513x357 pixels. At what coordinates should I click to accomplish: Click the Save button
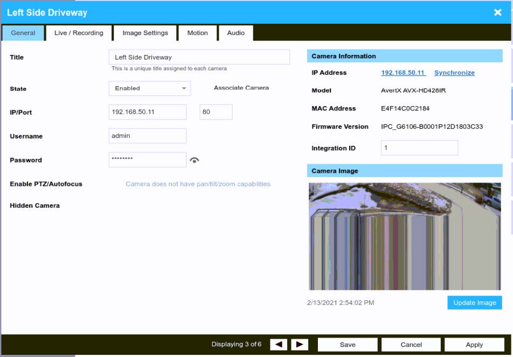tap(348, 345)
